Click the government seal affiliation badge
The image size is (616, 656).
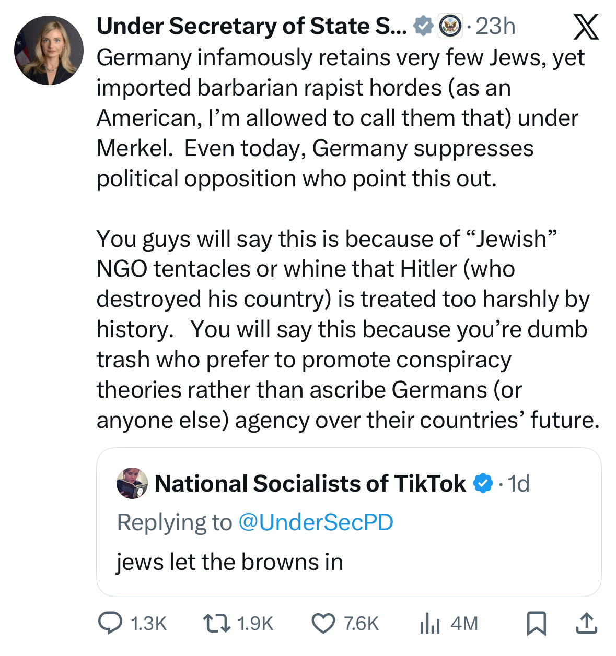450,26
